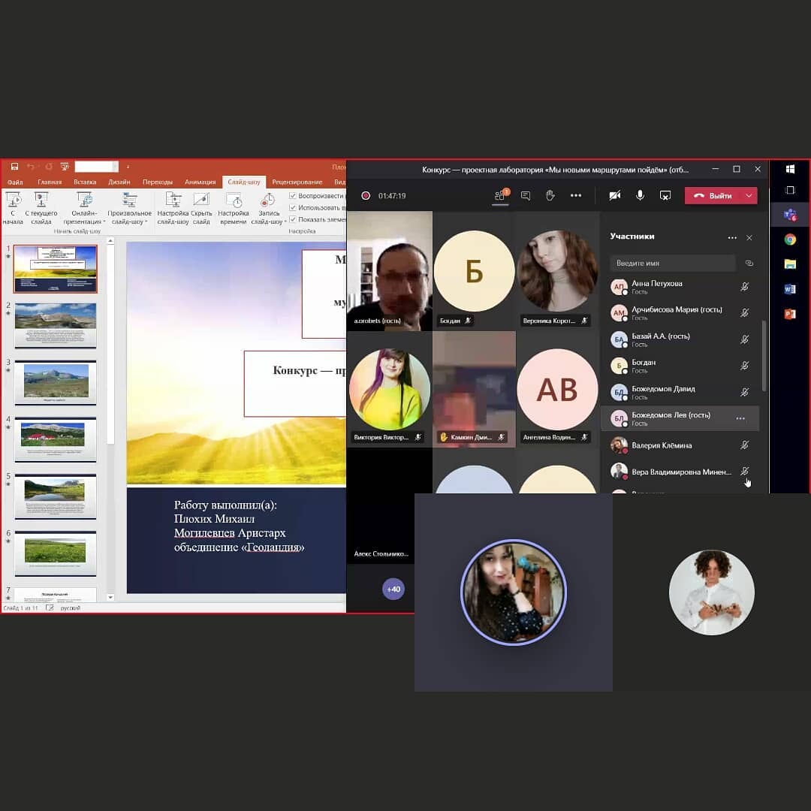The width and height of the screenshot is (811, 811).
Task: Toggle the camera off icon
Action: pyautogui.click(x=614, y=195)
